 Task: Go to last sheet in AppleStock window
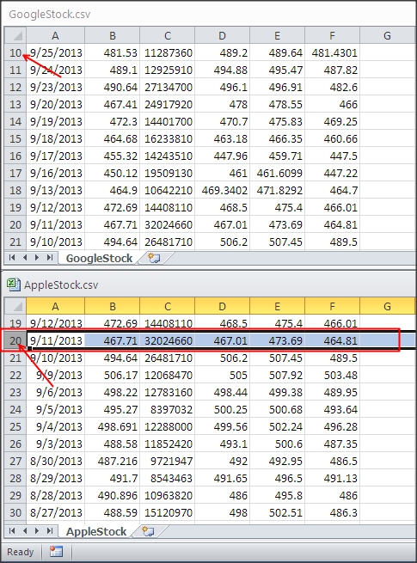point(50,530)
